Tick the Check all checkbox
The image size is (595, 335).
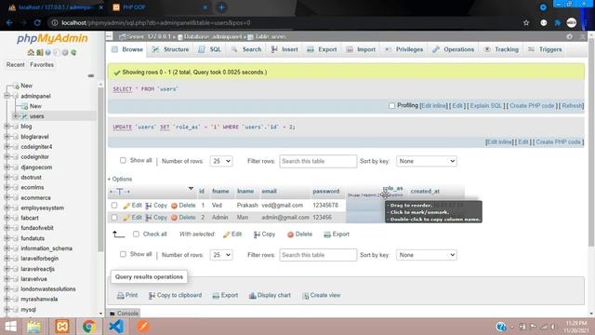[x=136, y=234]
